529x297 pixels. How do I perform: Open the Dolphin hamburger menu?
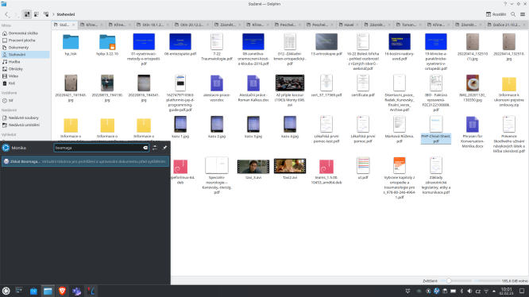[x=523, y=14]
